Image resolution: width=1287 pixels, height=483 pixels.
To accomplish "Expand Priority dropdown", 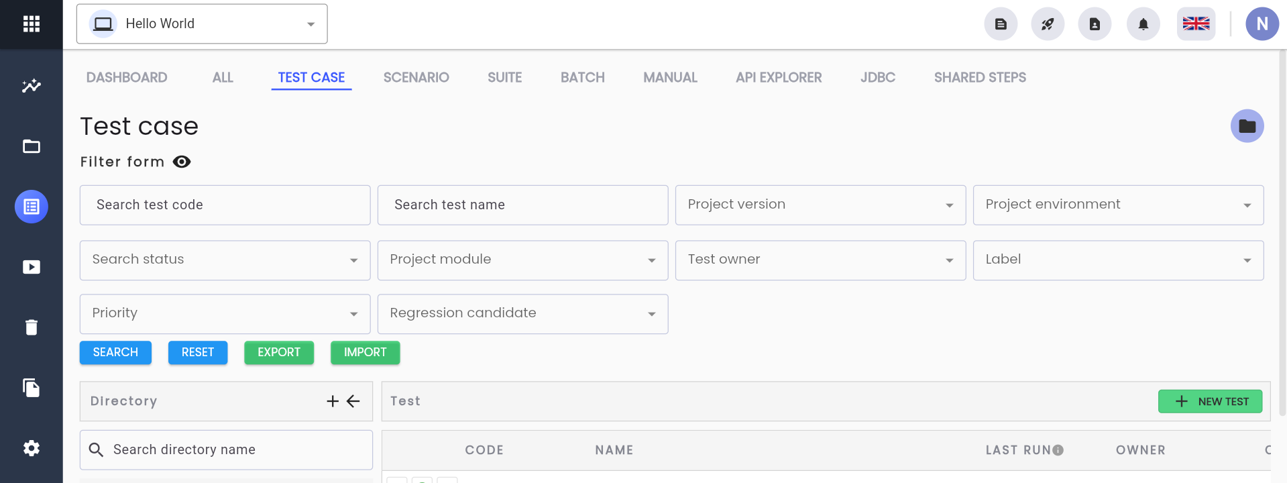I will [x=225, y=314].
